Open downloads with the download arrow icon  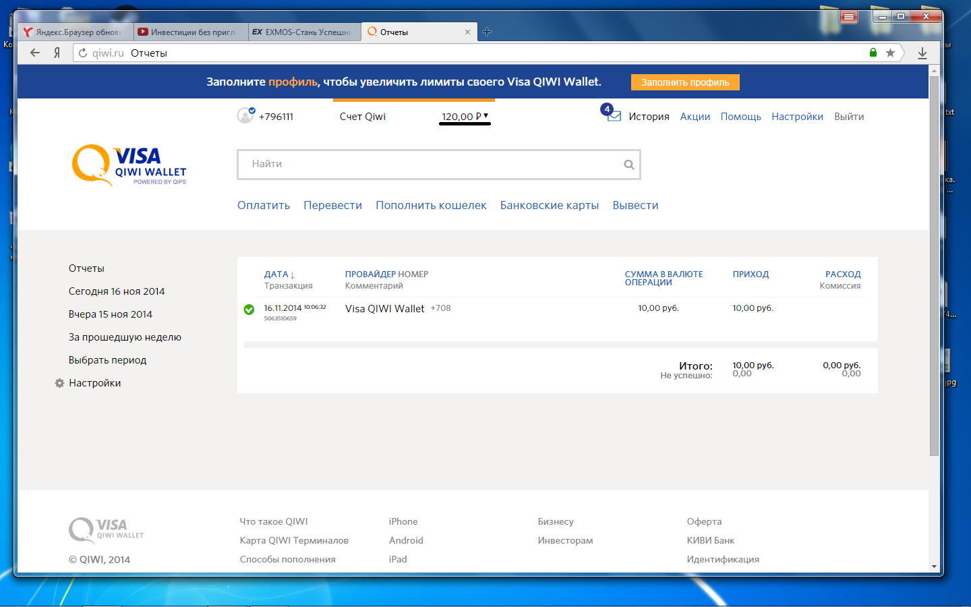pyautogui.click(x=922, y=53)
